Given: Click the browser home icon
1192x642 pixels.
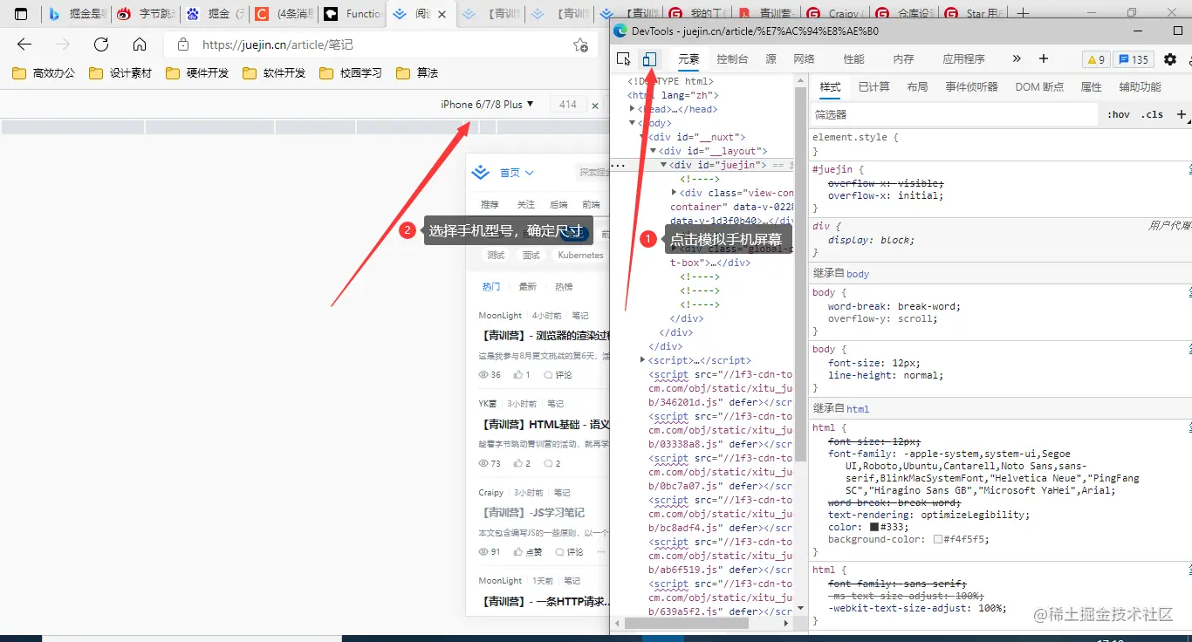Looking at the screenshot, I should click(x=140, y=44).
